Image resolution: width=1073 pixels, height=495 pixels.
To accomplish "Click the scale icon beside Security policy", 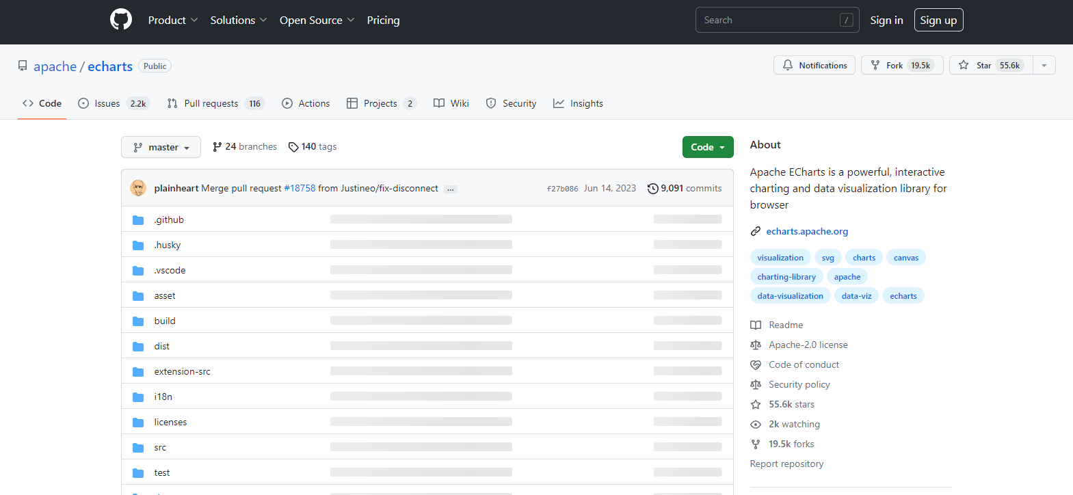I will click(x=756, y=385).
